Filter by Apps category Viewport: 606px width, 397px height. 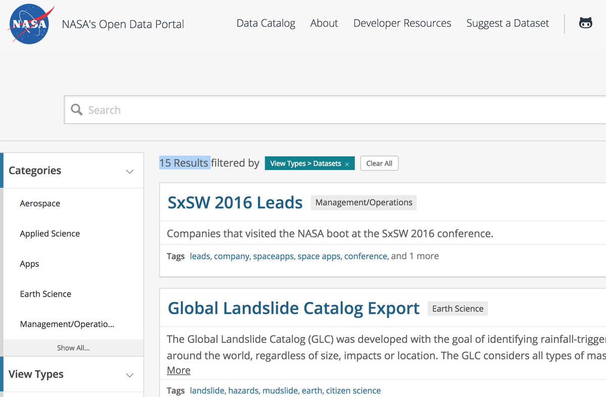29,264
